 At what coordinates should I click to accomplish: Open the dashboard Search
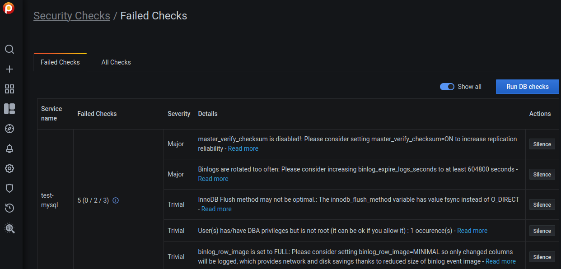point(9,49)
